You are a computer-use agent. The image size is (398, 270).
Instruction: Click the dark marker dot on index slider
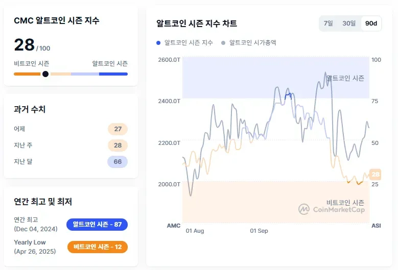(x=45, y=74)
